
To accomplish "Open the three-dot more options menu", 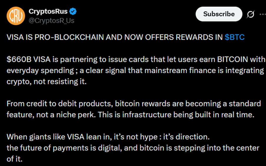I will point(262,14).
